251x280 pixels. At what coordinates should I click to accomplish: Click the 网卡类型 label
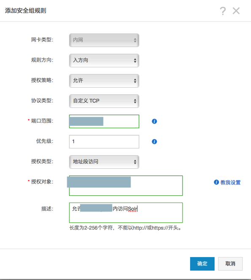(42, 40)
